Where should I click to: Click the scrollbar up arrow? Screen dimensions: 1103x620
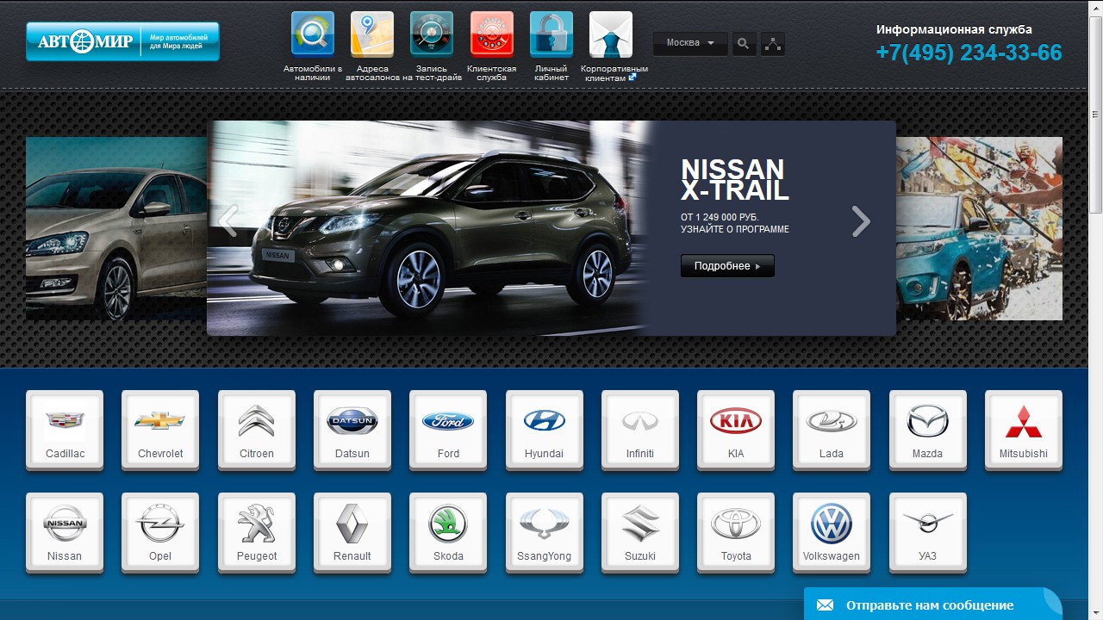[x=1095, y=7]
